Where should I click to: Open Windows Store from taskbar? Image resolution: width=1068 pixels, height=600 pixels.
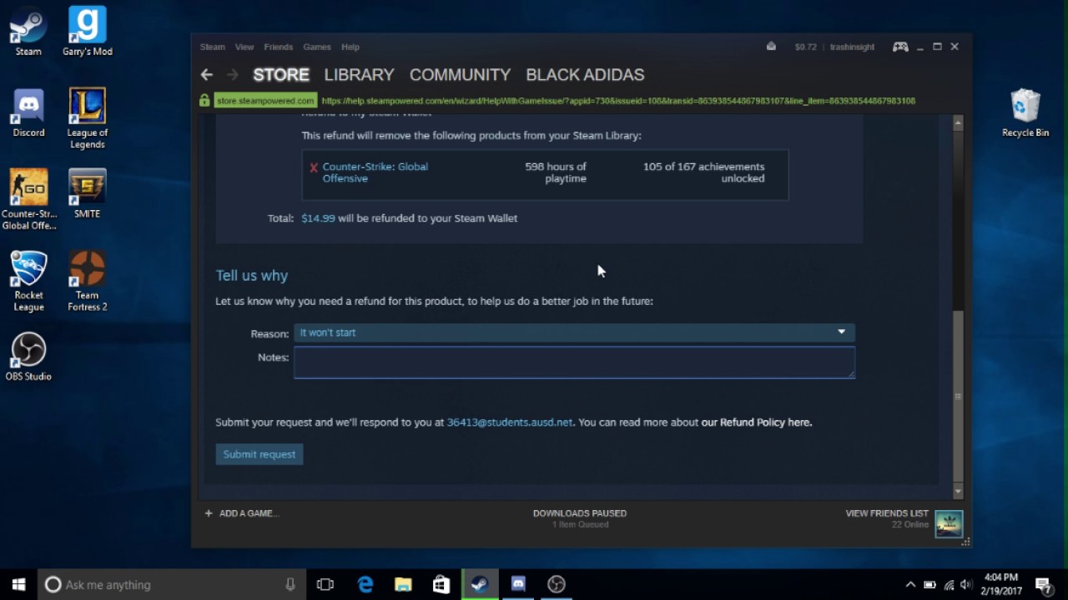(x=441, y=584)
